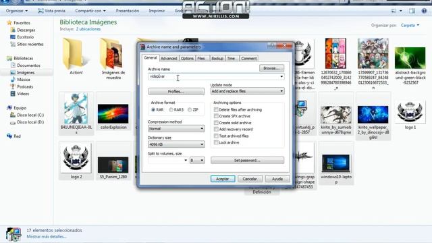The height and width of the screenshot is (243, 432).
Task: Switch to the Comment tab
Action: coord(248,59)
